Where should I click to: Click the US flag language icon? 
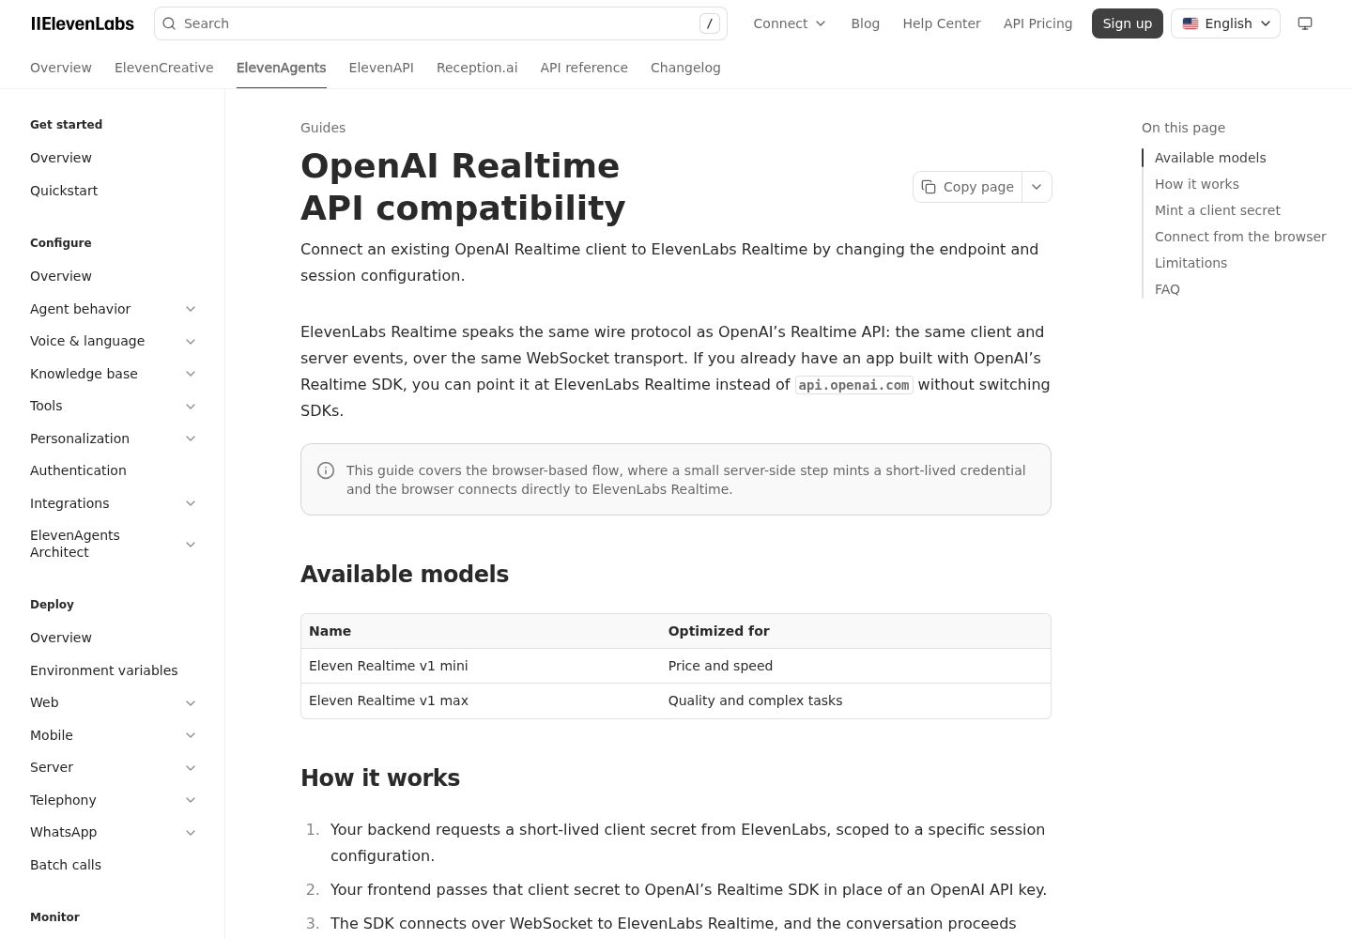pos(1191,23)
